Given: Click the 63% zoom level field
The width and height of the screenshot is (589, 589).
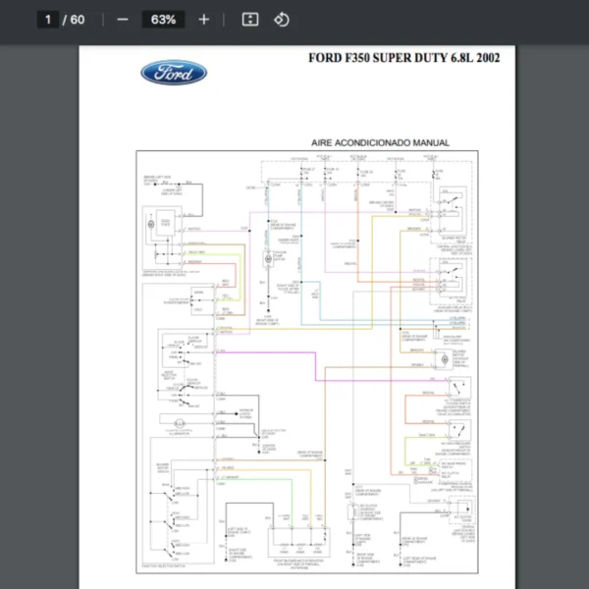Looking at the screenshot, I should [x=163, y=20].
